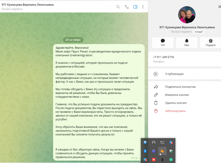Click the red hand block icon
221x163 pixels.
[156, 111]
